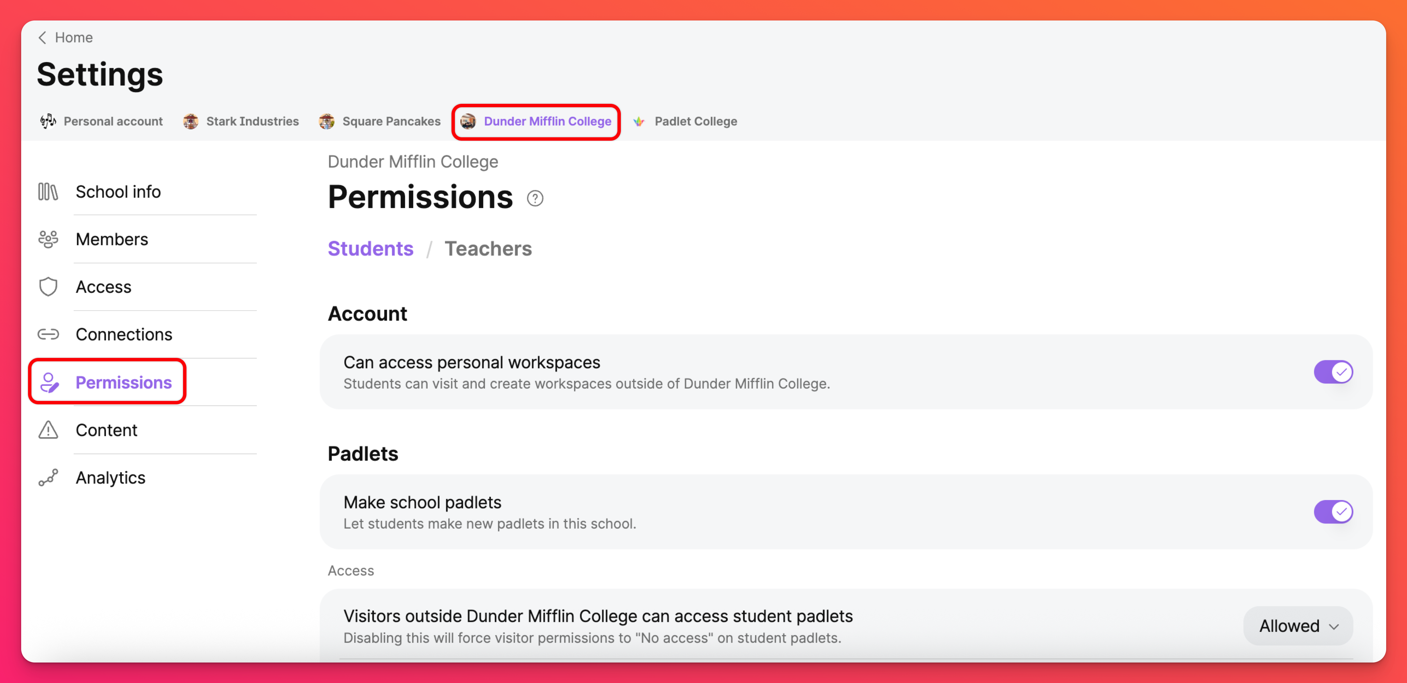1407x683 pixels.
Task: Disable Make school padlets toggle
Action: point(1333,512)
